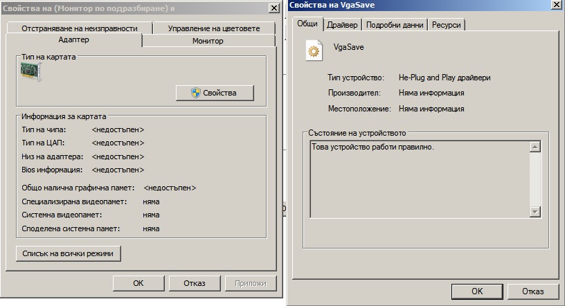
Task: Close the monitor properties dialog window
Action: click(275, 8)
